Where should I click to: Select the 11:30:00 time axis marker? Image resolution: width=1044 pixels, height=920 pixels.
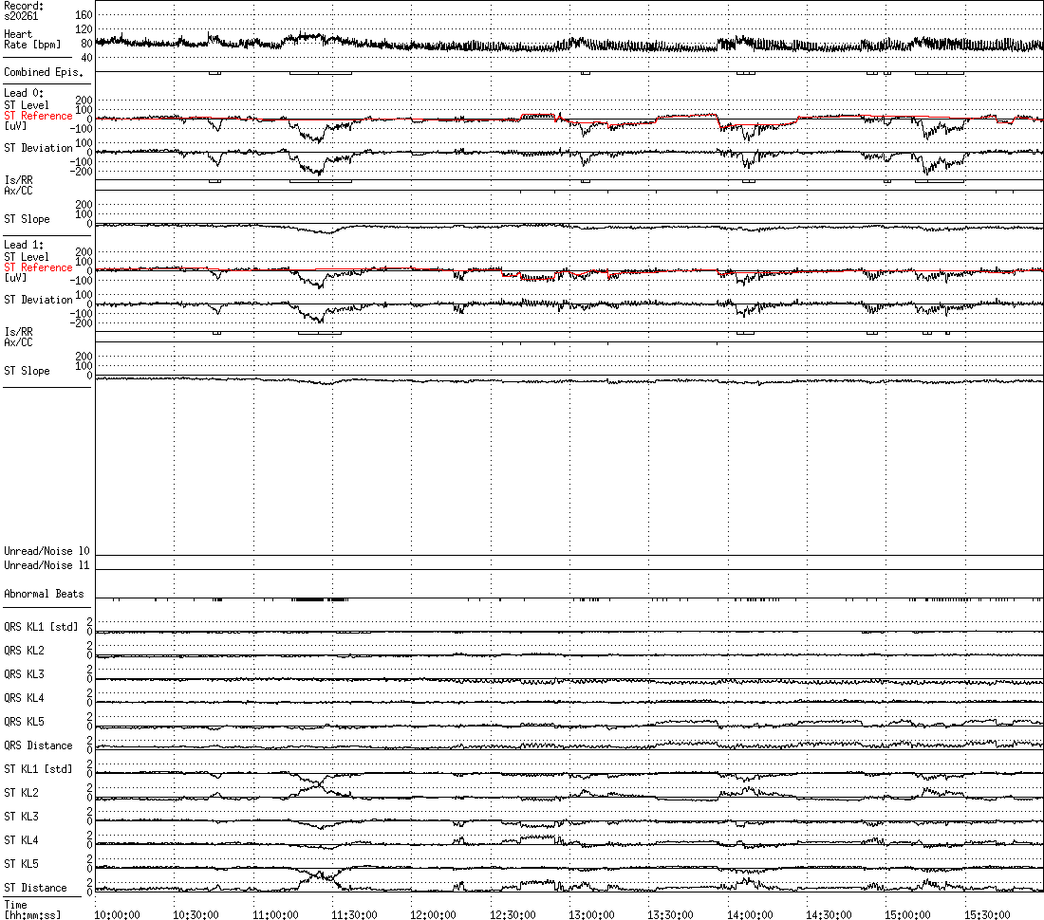point(354,914)
